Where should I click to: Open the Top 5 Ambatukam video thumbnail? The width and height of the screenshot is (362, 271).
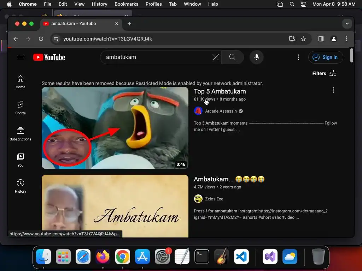point(115,128)
